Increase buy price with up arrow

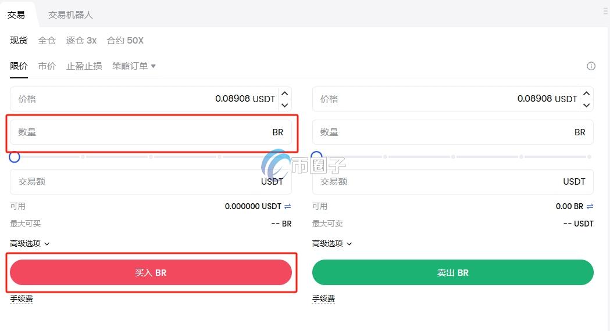point(285,93)
